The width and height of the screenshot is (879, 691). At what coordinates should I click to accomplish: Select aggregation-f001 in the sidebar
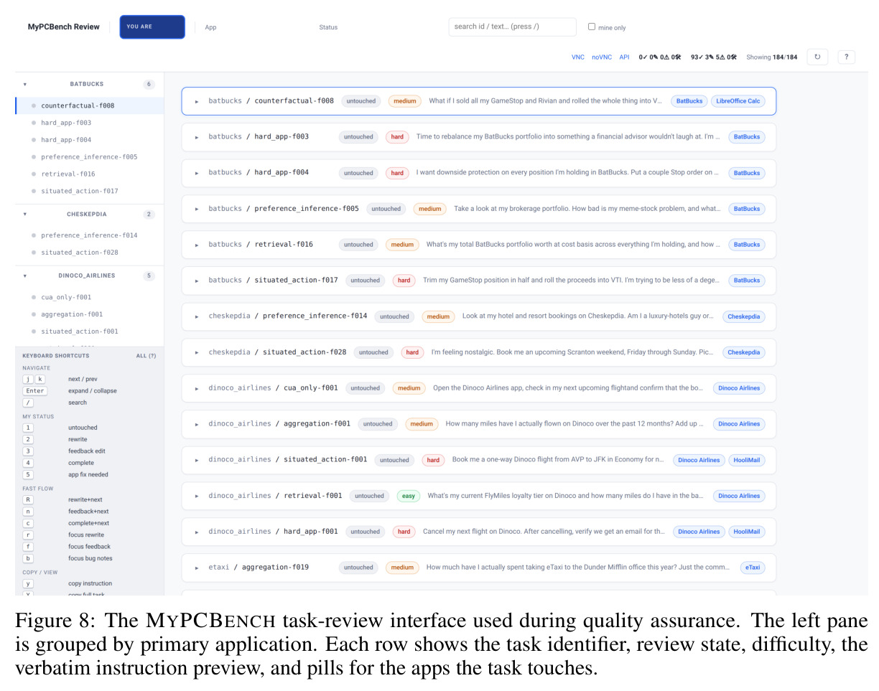pyautogui.click(x=89, y=314)
